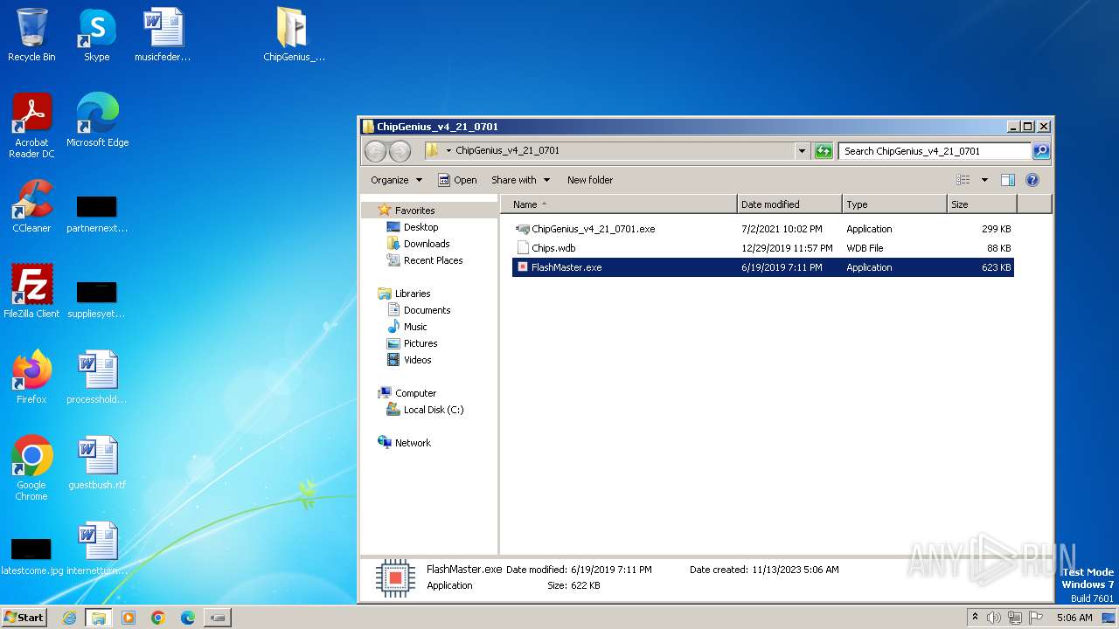The height and width of the screenshot is (629, 1119).
Task: Select latestcome.jpg desktop file
Action: pos(31,557)
